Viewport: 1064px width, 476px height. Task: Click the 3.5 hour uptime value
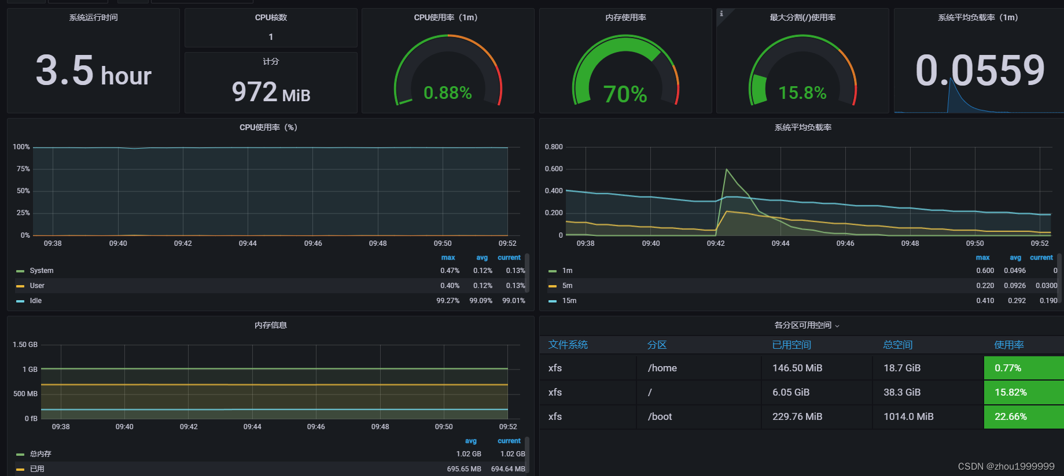point(93,71)
